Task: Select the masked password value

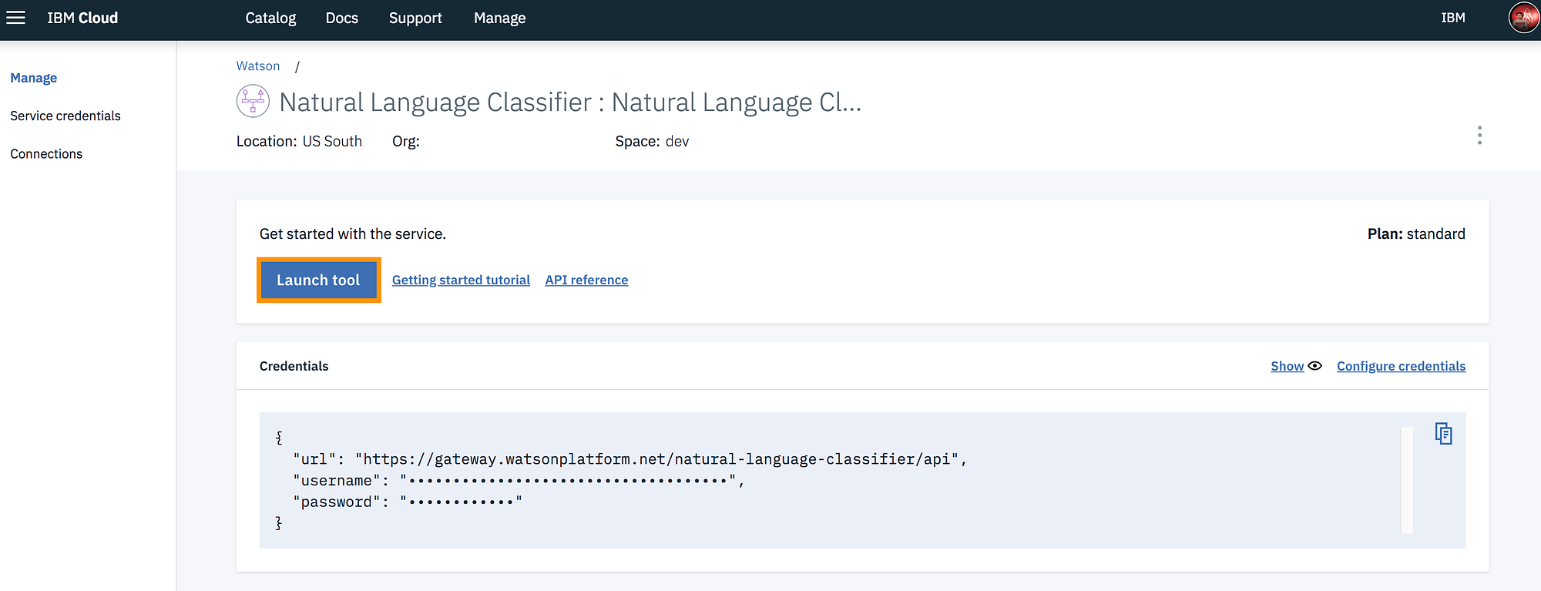Action: pos(461,502)
